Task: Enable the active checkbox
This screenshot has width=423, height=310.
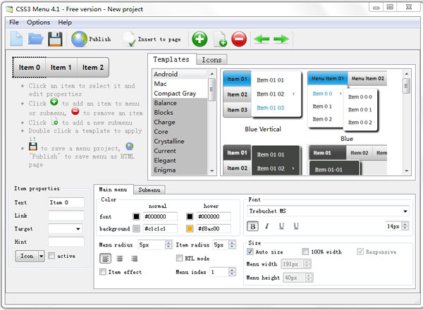Action: coord(51,256)
